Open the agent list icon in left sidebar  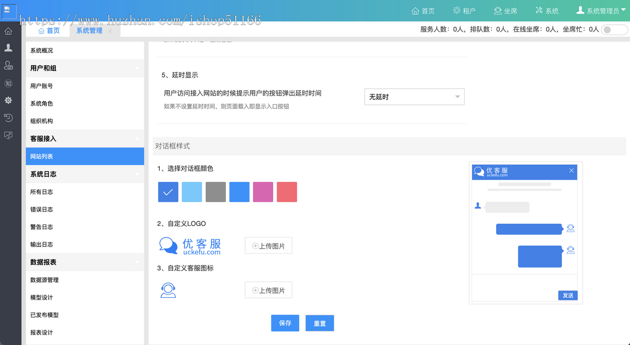8,66
